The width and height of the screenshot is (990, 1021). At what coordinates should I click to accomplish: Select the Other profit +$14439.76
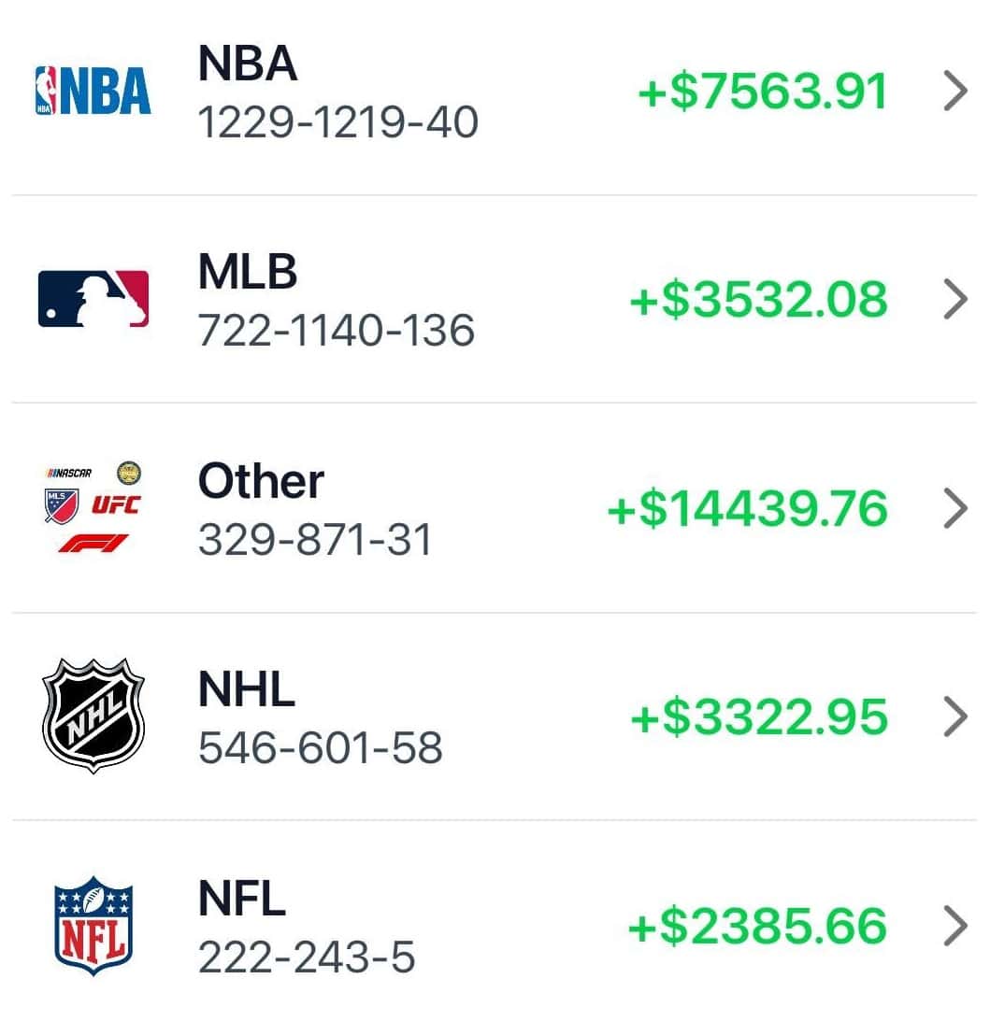747,509
